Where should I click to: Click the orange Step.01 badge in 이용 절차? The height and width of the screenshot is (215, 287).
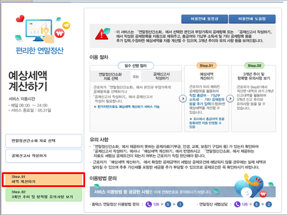coord(207,65)
